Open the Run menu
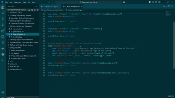 coord(33,2)
